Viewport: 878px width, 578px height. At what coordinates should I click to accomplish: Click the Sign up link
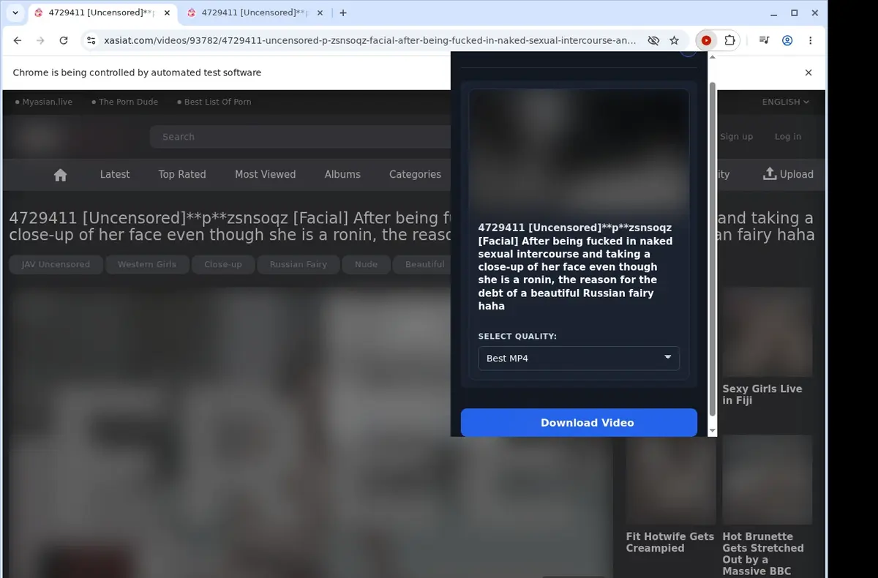pyautogui.click(x=736, y=137)
